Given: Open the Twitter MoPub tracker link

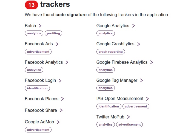Looking at the screenshot, I should coord(110,117).
